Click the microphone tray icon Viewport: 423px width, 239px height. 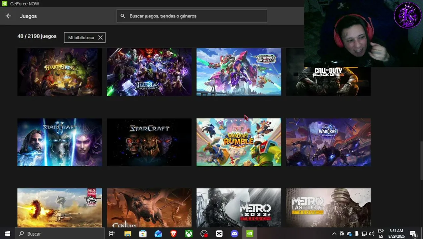357,234
